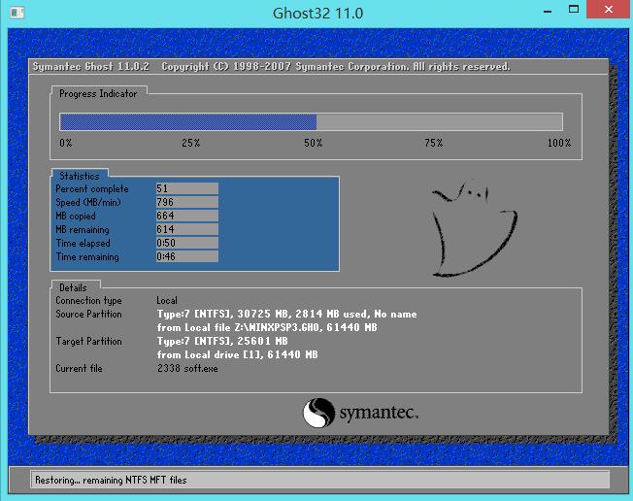The image size is (633, 501).
Task: Click the Speed (MB/min) value 796
Action: point(187,202)
